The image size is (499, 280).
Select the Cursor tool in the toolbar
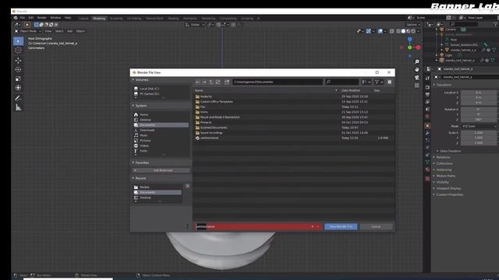coord(18,50)
